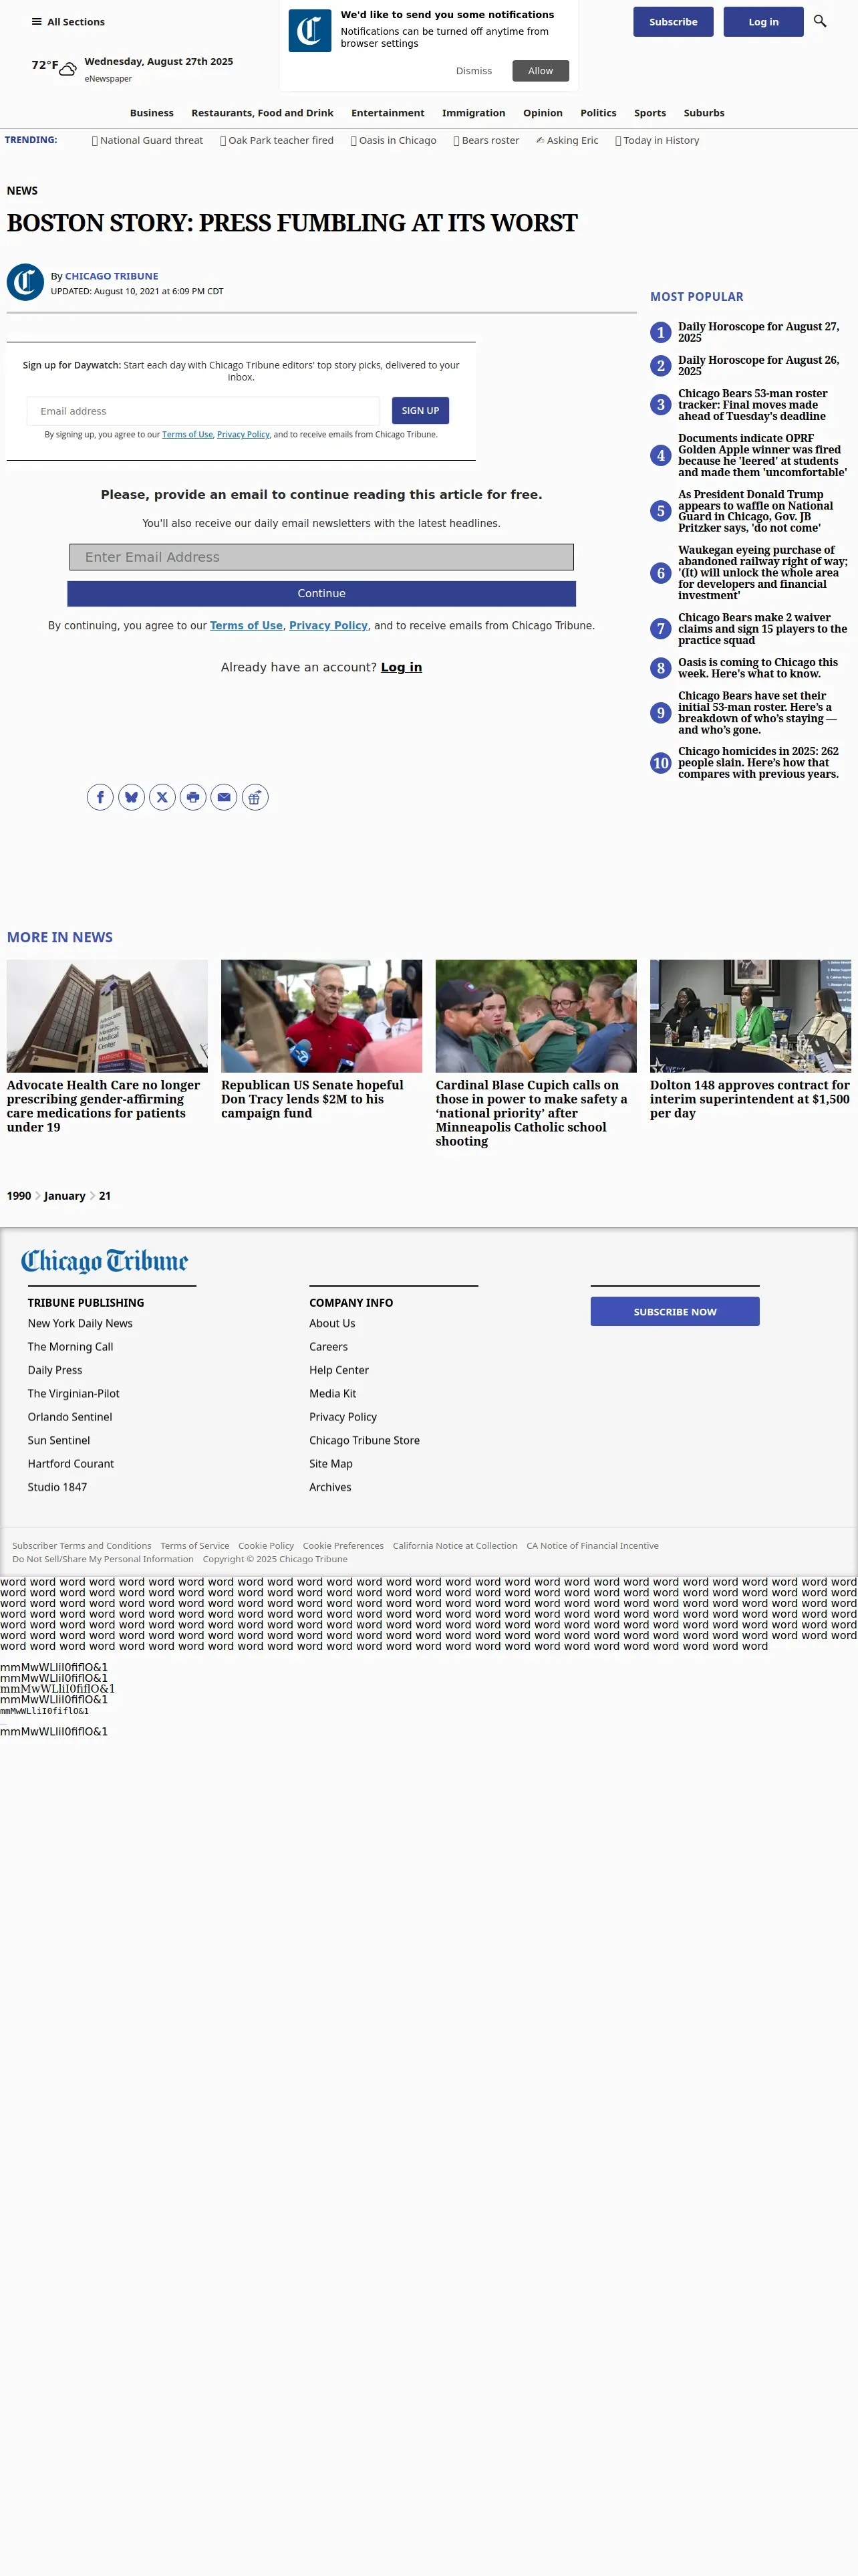Click Continue to read the article
This screenshot has width=858, height=2576.
pyautogui.click(x=321, y=594)
